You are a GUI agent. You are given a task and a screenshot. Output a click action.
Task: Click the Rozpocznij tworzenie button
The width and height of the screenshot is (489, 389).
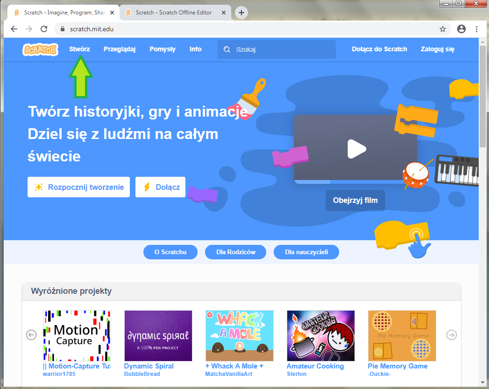78,187
